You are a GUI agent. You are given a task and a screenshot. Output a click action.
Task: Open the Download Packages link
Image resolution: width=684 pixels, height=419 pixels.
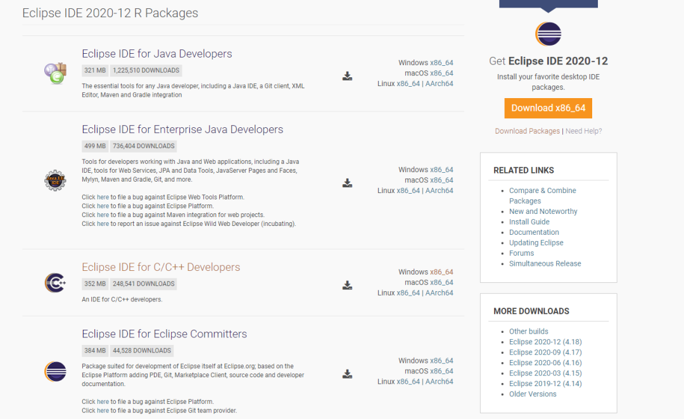pyautogui.click(x=527, y=131)
